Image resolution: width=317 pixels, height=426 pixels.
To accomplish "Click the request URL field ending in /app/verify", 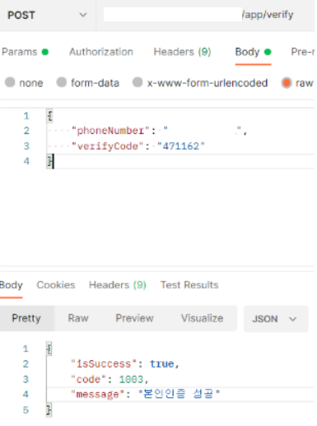I will pyautogui.click(x=205, y=15).
